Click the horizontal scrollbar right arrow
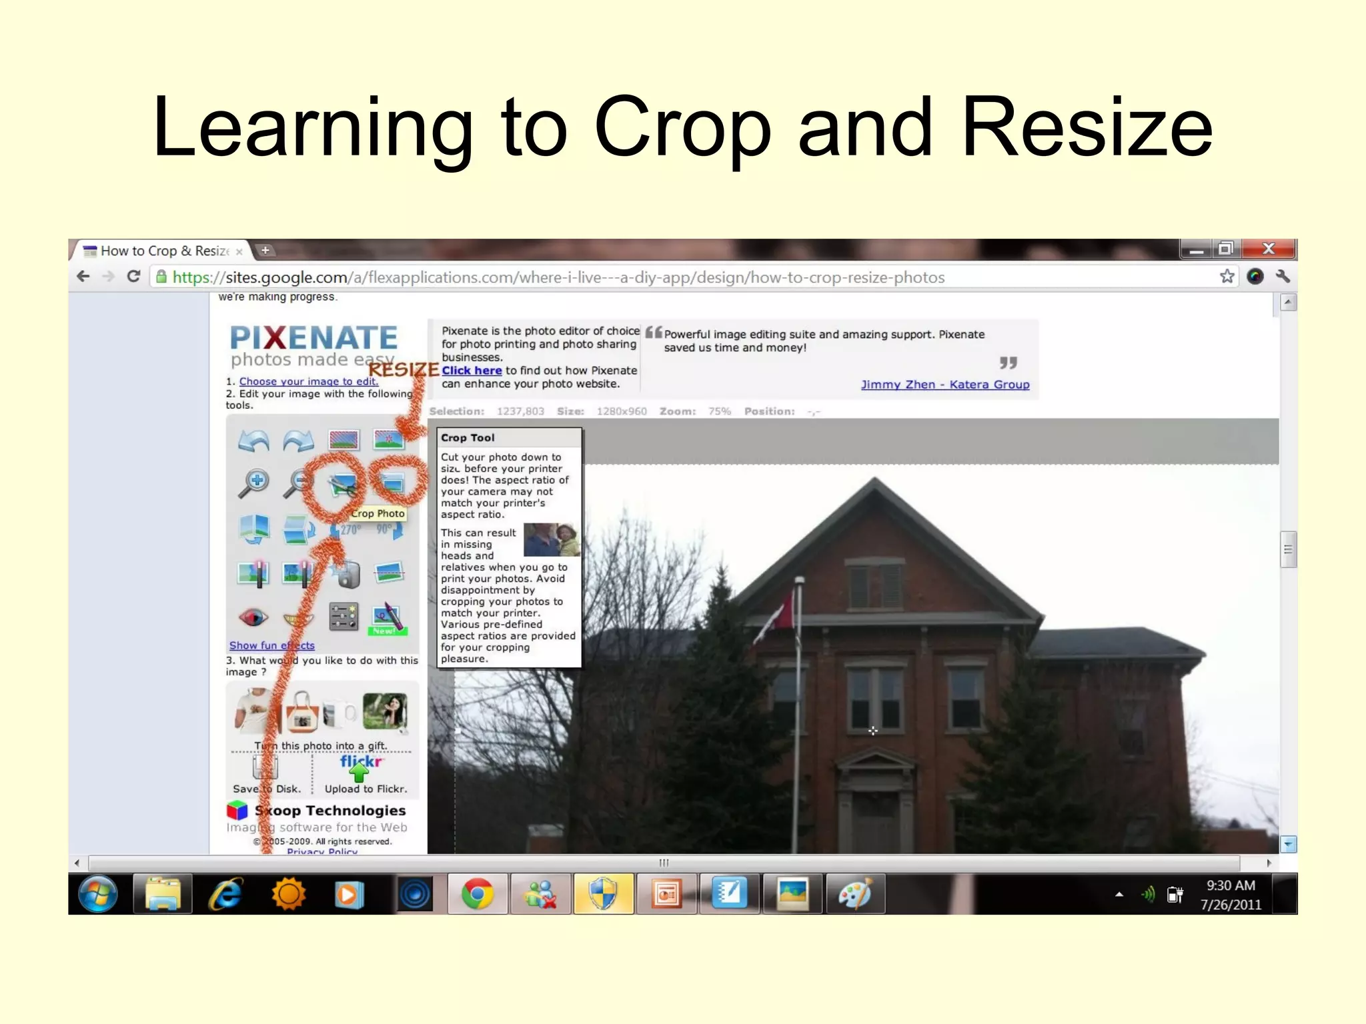1366x1024 pixels. pos(1269,863)
